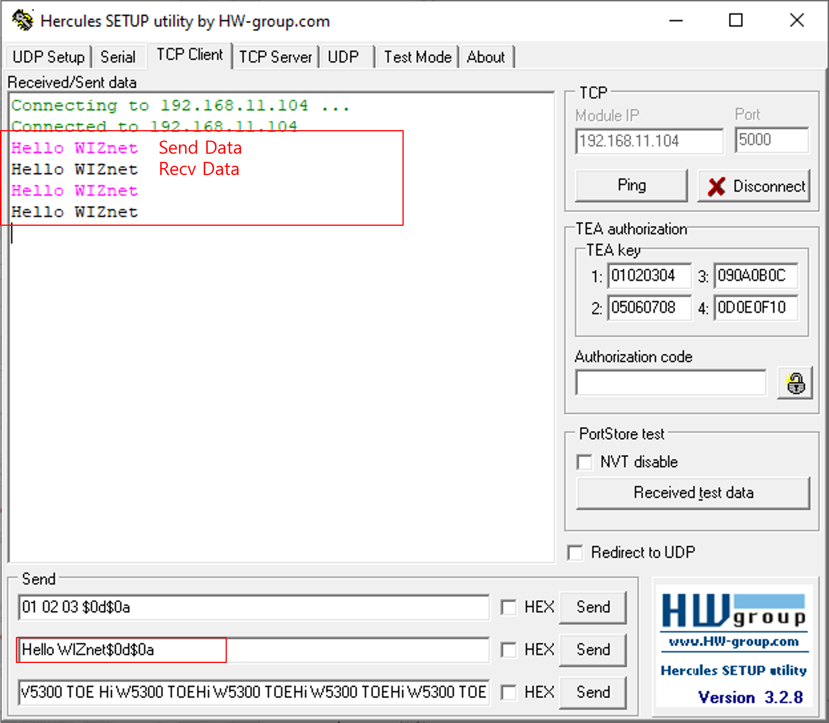Viewport: 829px width, 723px height.
Task: Enable HEX for the first send line
Action: point(509,606)
